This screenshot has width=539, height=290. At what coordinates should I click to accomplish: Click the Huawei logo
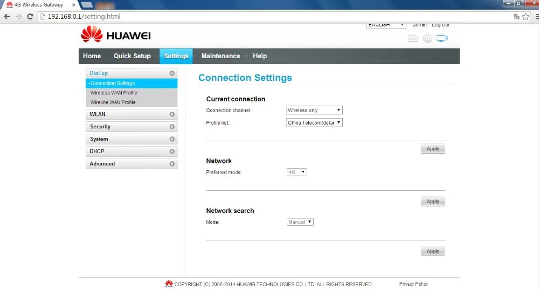tap(115, 35)
